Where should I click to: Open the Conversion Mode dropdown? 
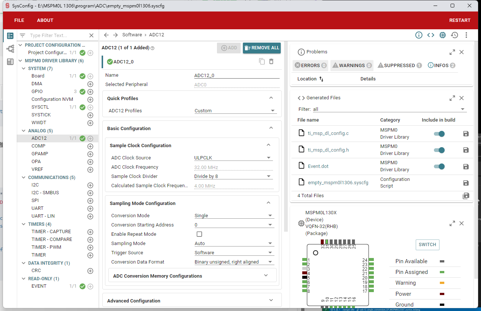tap(234, 216)
